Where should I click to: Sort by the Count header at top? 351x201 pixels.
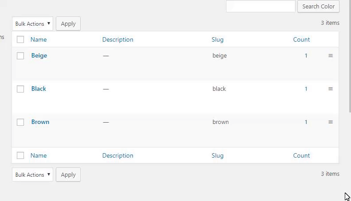pos(301,40)
